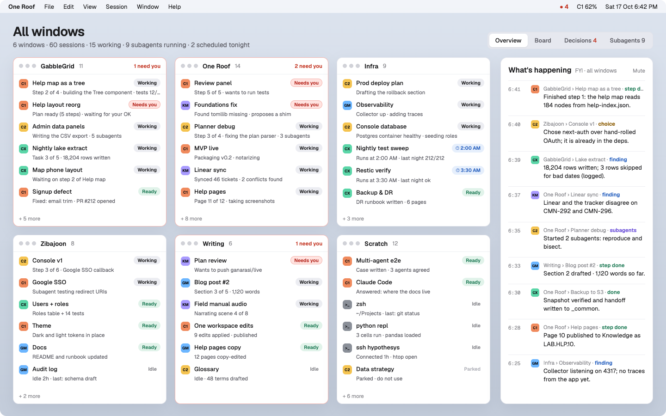The height and width of the screenshot is (416, 666).
Task: Open the C1 62% usage indicator in the menu bar
Action: pyautogui.click(x=586, y=7)
